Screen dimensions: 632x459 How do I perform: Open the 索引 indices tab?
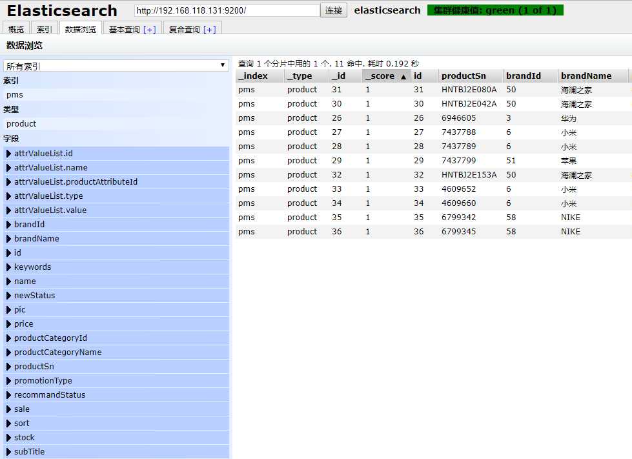(45, 29)
